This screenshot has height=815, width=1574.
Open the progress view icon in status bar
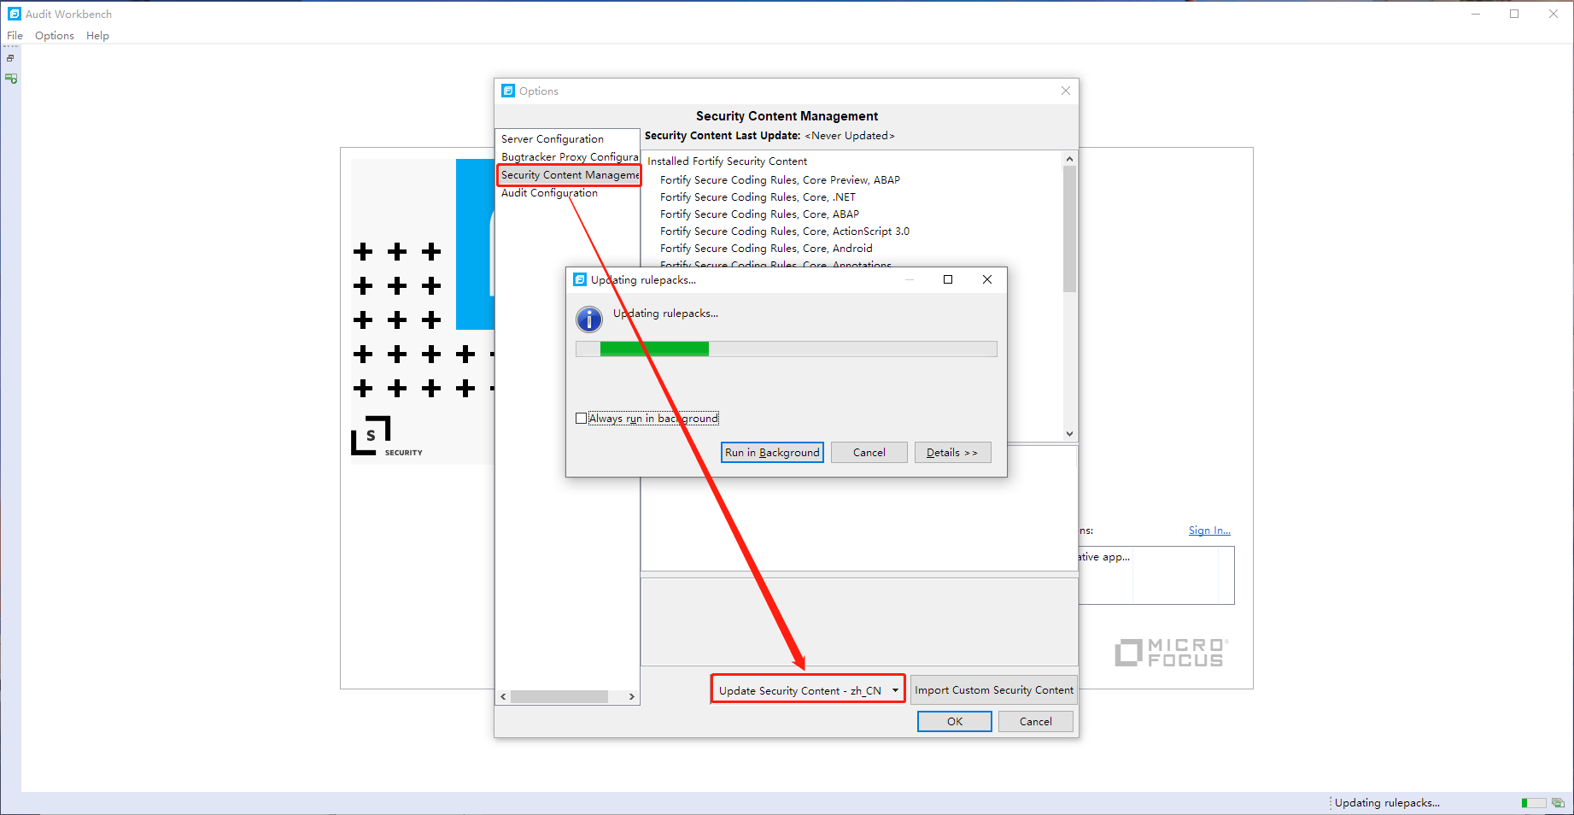click(x=1558, y=803)
